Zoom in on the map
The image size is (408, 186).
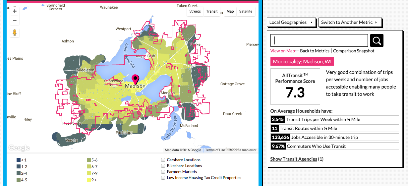pos(15,11)
